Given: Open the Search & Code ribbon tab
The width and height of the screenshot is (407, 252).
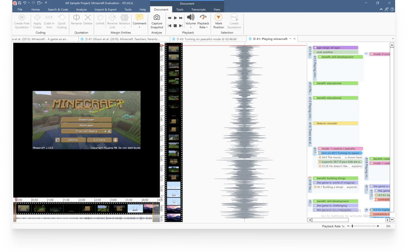Looking at the screenshot, I should pos(58,9).
